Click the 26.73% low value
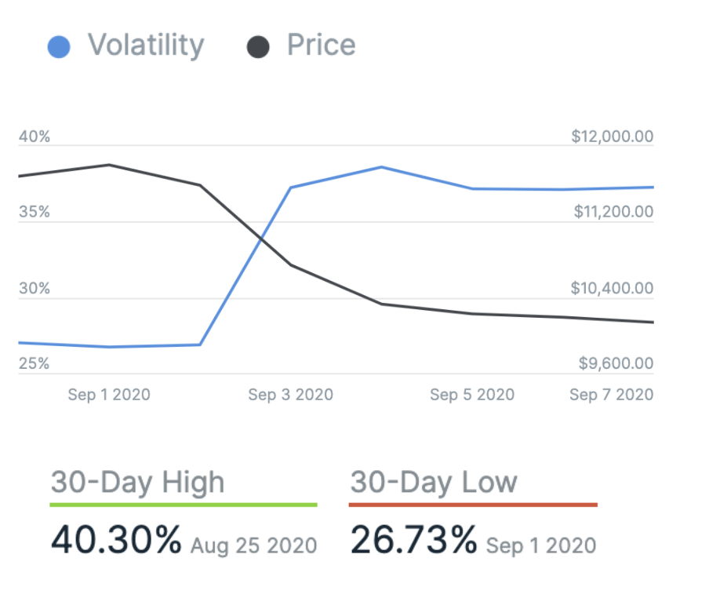The height and width of the screenshot is (598, 709). tap(413, 540)
